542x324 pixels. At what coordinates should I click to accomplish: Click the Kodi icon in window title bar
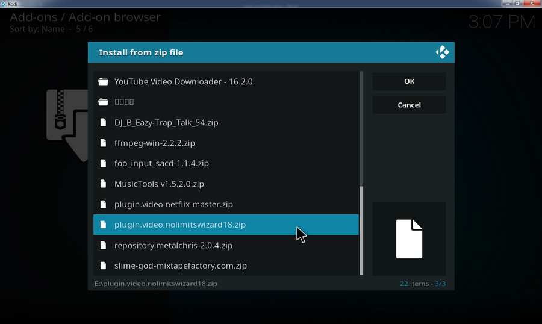4,4
